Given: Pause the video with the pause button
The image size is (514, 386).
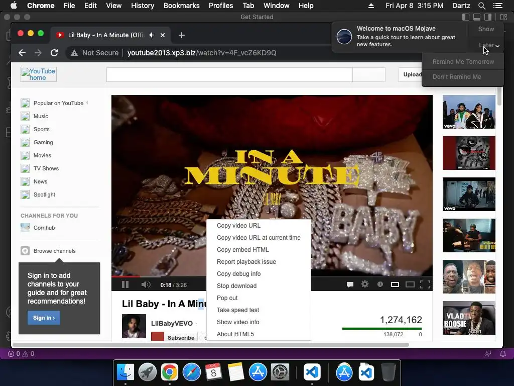Looking at the screenshot, I should tap(125, 284).
